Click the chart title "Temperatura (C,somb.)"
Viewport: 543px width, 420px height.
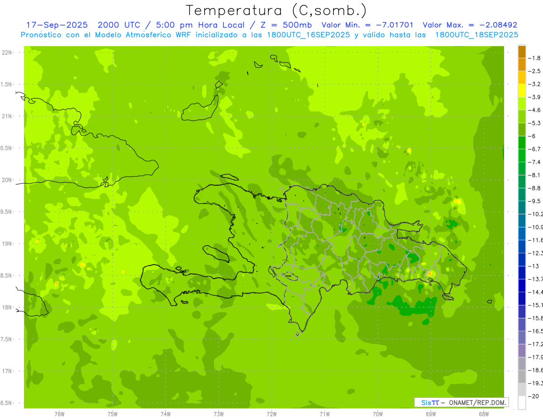[276, 10]
